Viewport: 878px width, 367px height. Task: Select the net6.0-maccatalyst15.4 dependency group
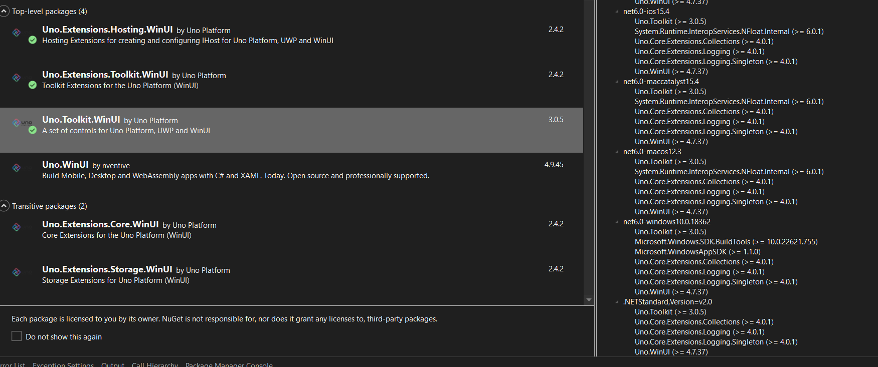(x=661, y=81)
